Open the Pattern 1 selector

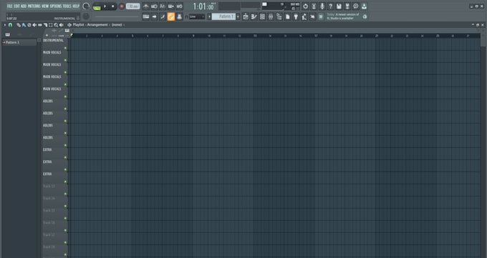coord(223,16)
